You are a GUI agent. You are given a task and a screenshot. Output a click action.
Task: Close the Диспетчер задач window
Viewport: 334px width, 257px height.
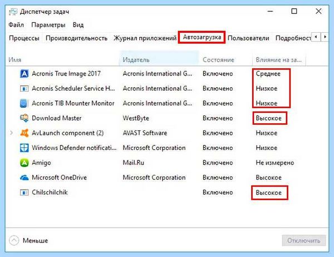pyautogui.click(x=318, y=11)
